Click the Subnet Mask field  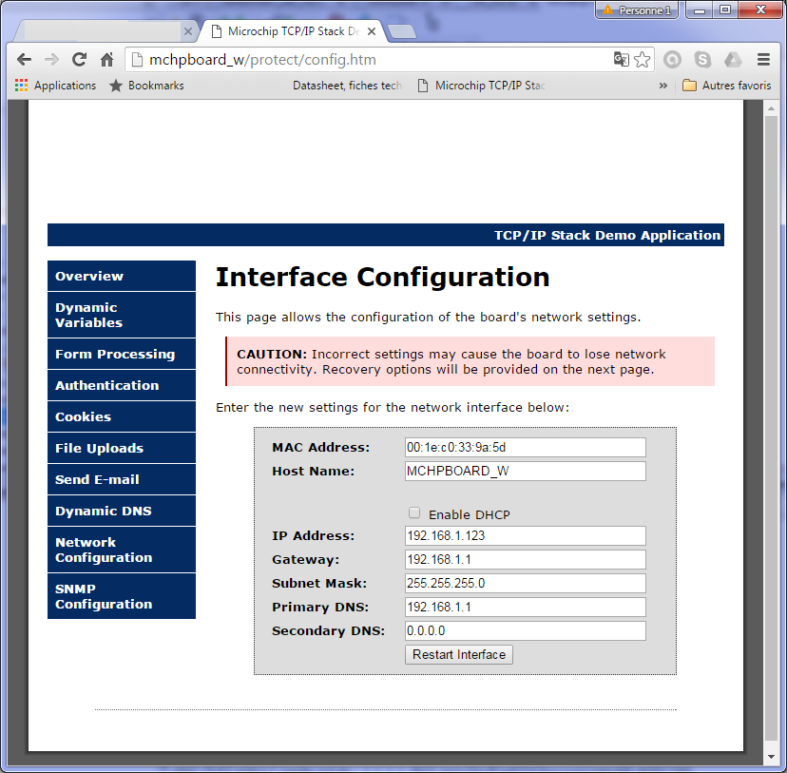pos(525,583)
